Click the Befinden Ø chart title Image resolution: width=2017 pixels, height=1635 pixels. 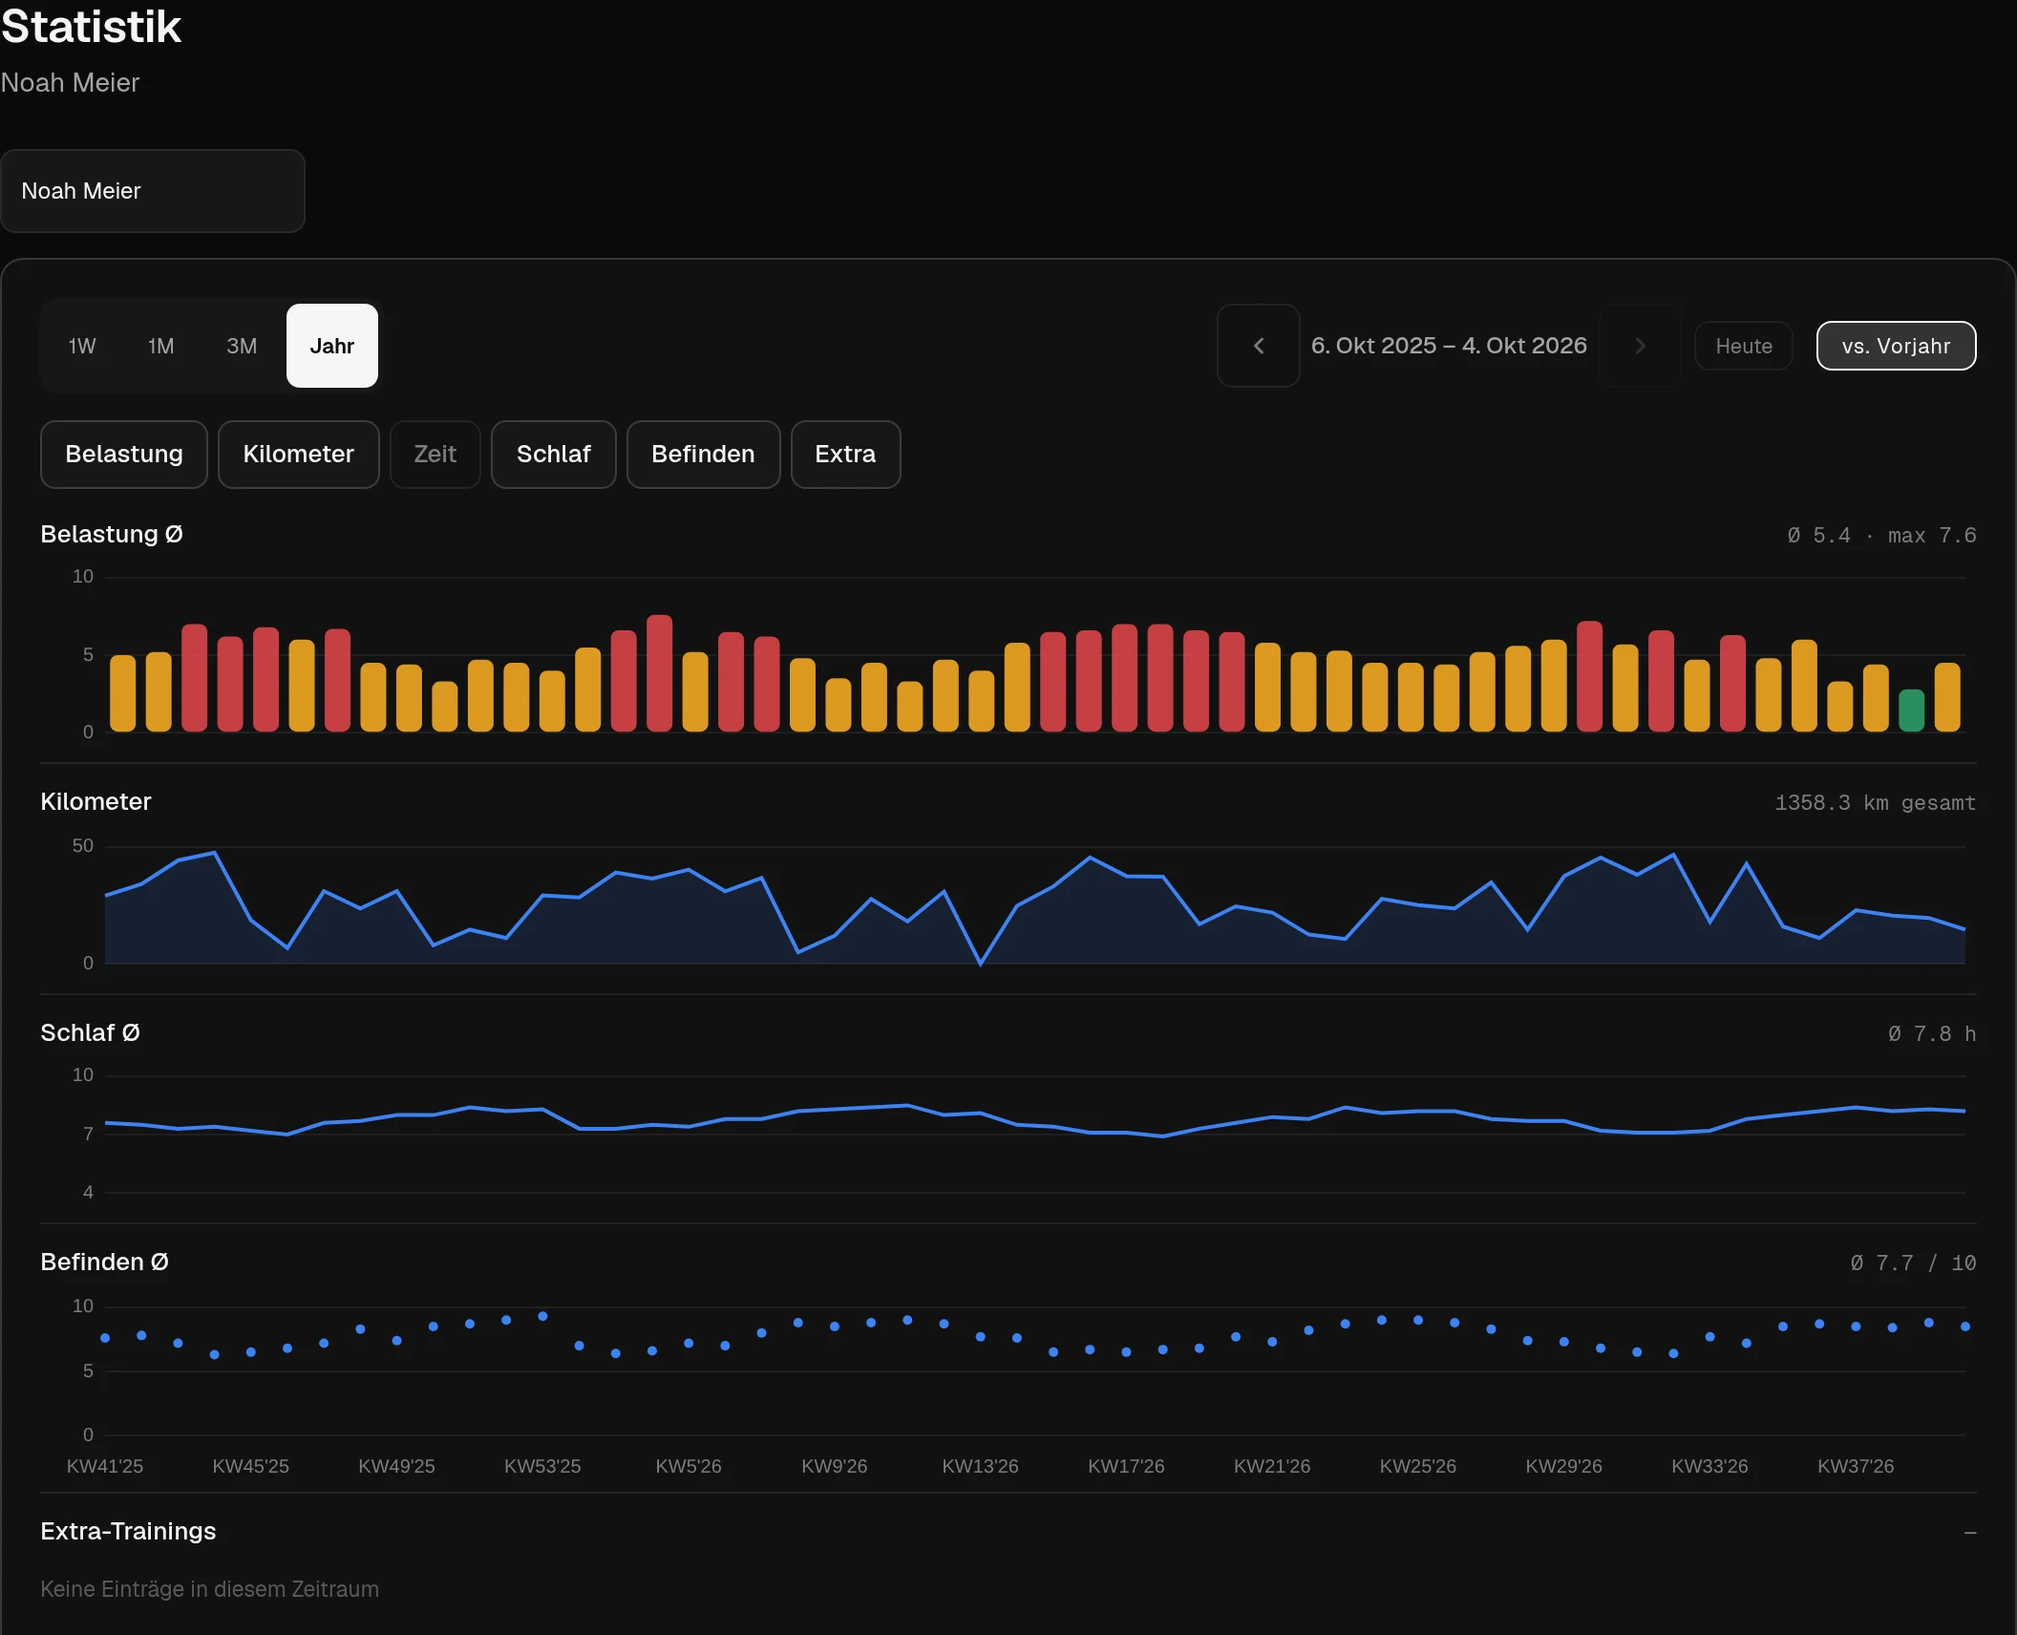click(104, 1262)
